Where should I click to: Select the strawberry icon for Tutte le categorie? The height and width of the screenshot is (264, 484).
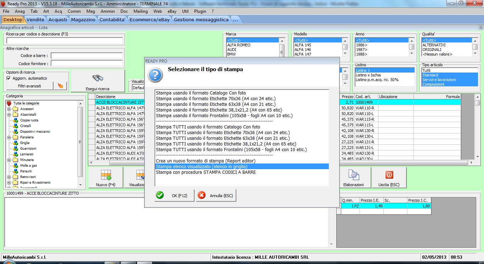pos(9,103)
